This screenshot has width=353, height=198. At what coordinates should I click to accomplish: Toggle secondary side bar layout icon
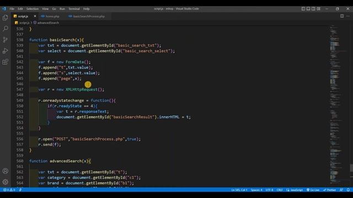click(x=313, y=9)
